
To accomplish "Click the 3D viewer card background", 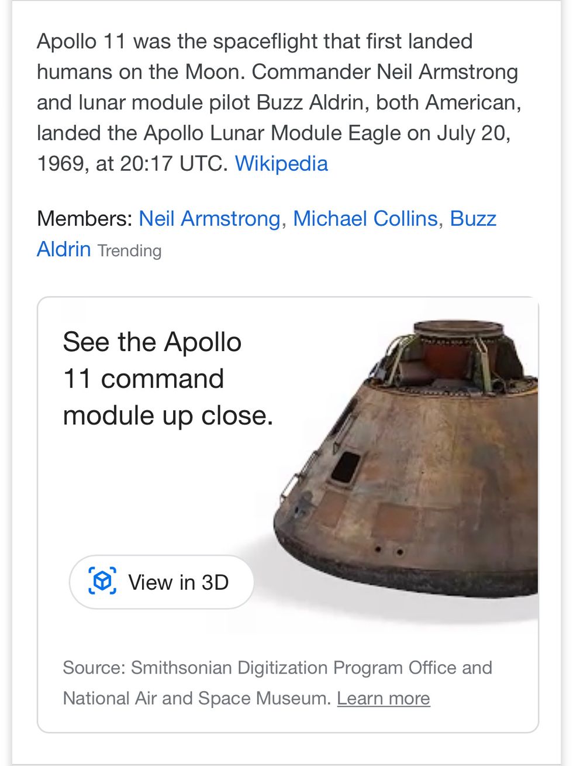I will point(146,509).
